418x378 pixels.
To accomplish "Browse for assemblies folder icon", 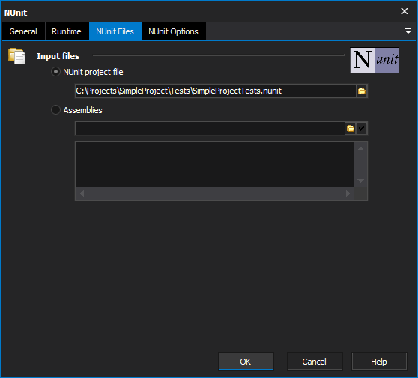I will (351, 129).
